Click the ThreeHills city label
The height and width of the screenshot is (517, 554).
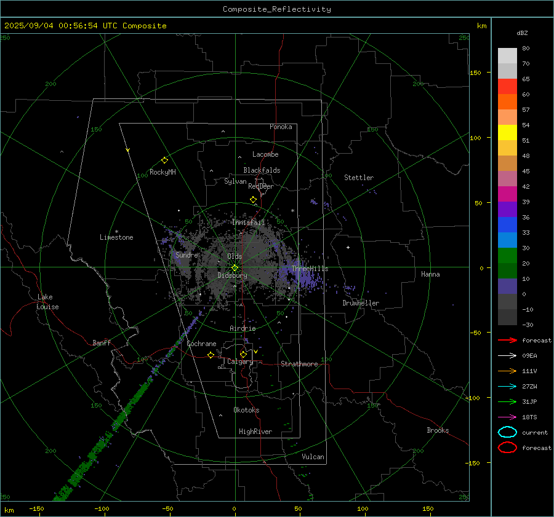(310, 269)
